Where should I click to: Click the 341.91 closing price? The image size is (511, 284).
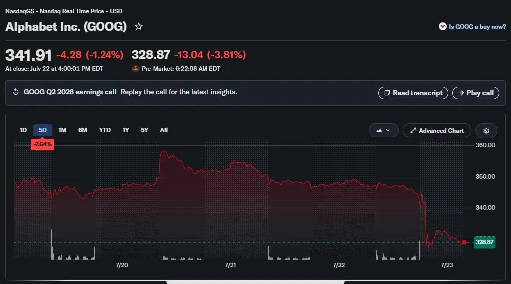pos(28,55)
